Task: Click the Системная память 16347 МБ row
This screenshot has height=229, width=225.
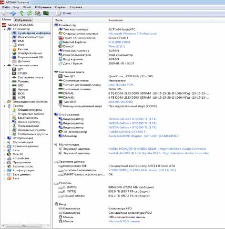Action: click(90, 89)
